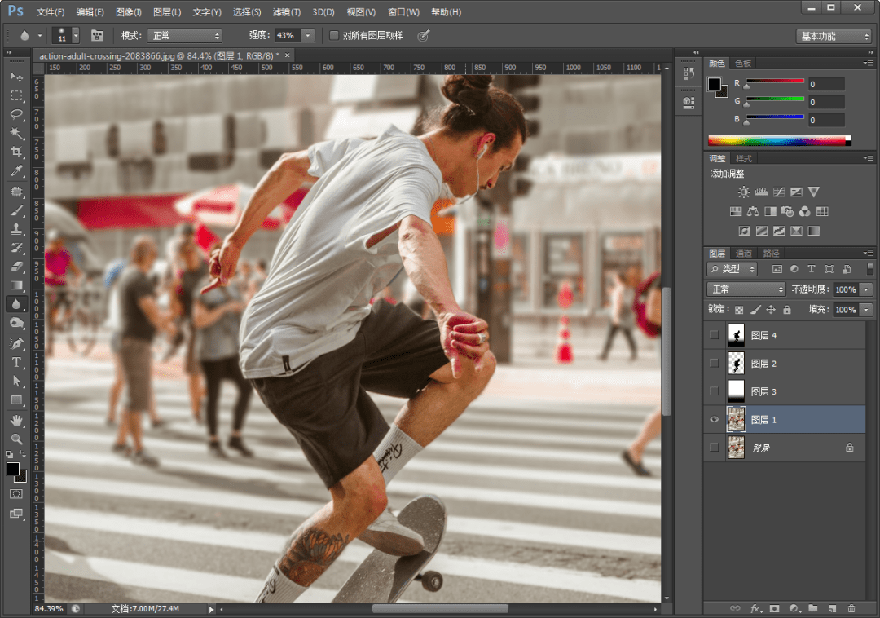Screen dimensions: 880x618
Task: Select the Crop tool in the toolbar
Action: click(x=16, y=152)
